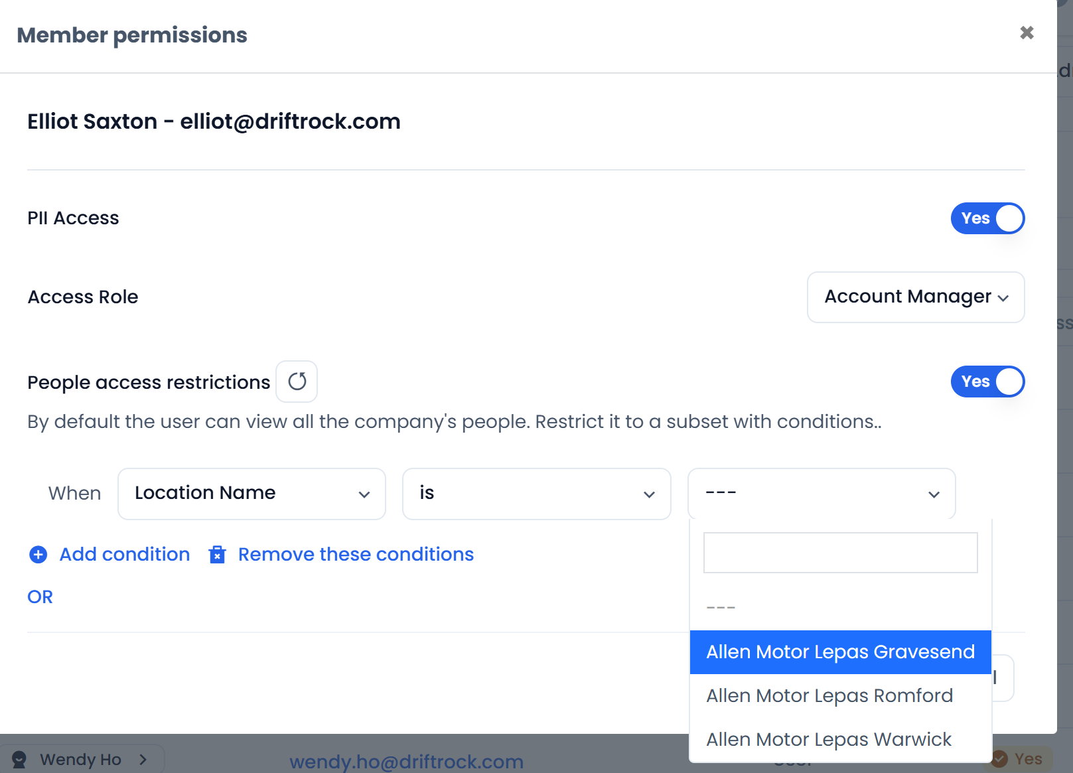Collapse the location value dropdown
Screen dimensions: 1073x773
coord(822,494)
